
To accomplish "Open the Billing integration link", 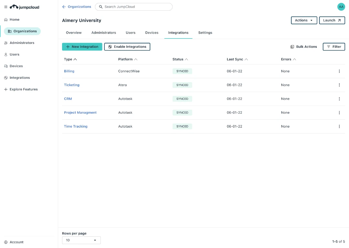I will coord(69,71).
